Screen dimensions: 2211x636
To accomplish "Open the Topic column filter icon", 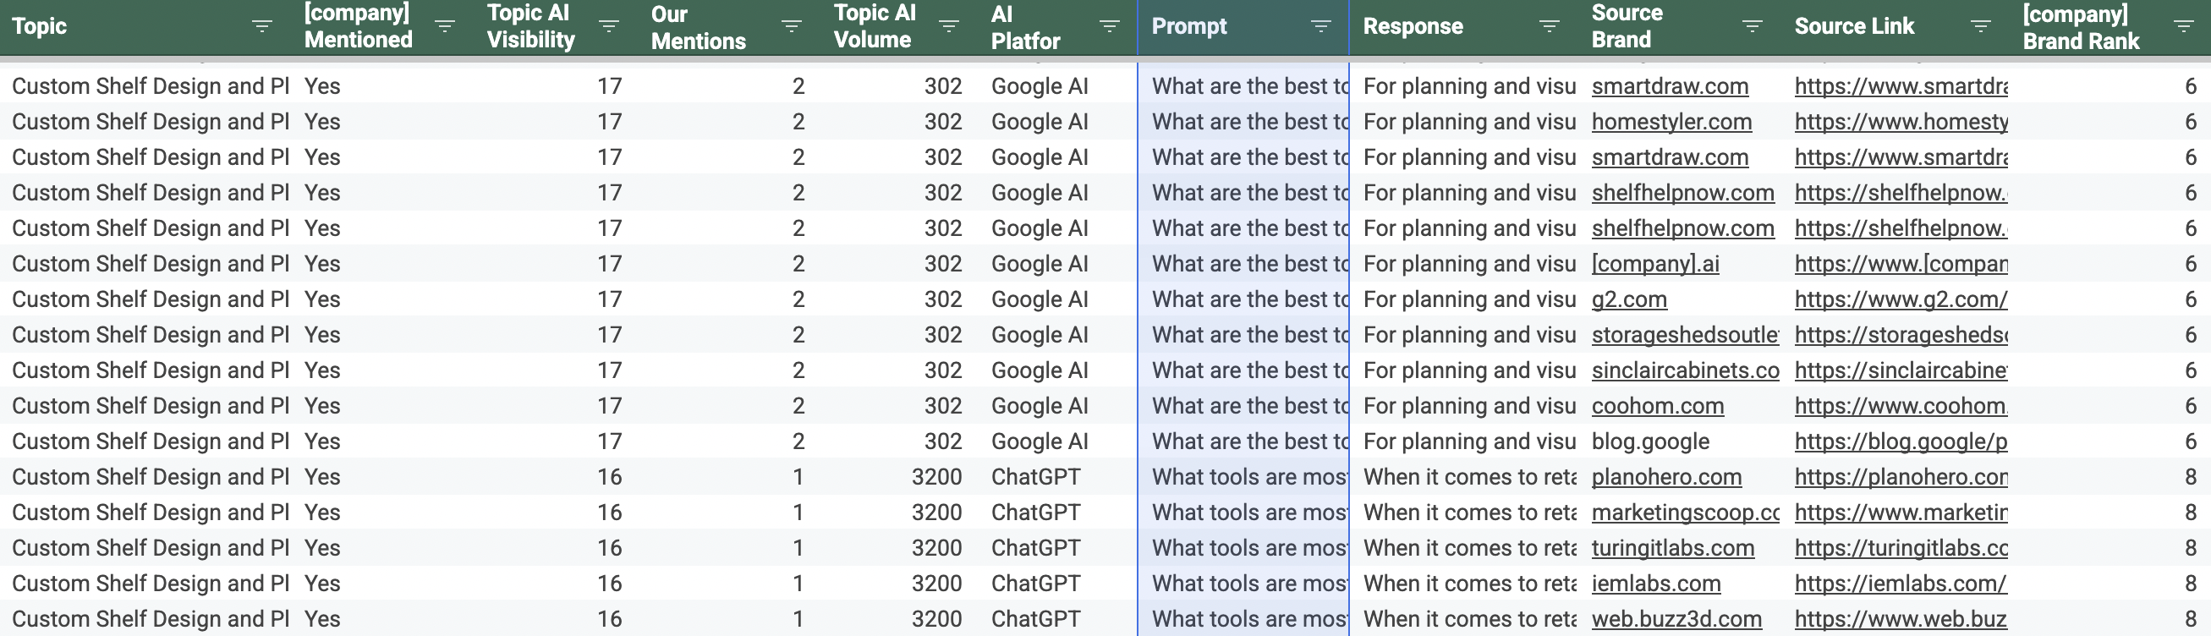I will 261,26.
